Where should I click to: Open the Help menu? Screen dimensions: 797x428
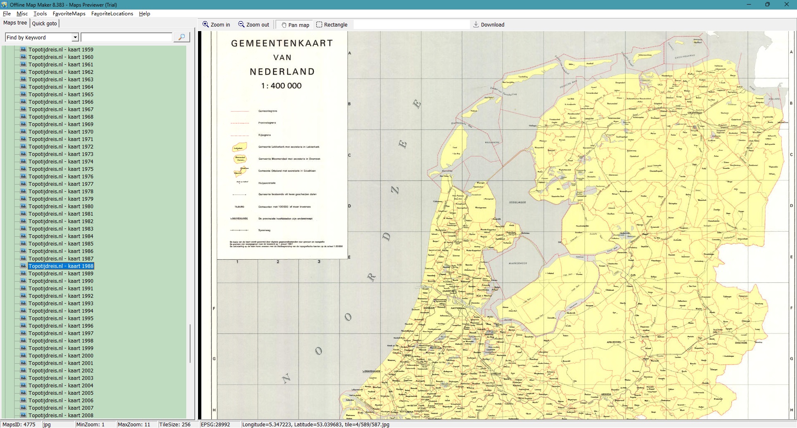(144, 13)
